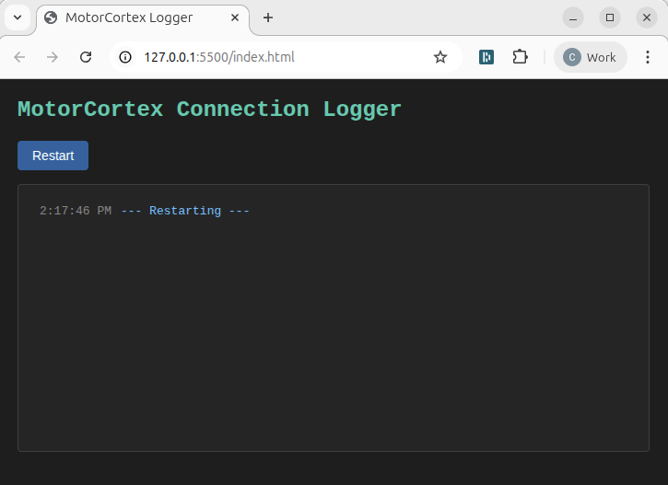Screen dimensions: 668x485
Task: Open the Chrome three-dot menu
Action: tap(648, 57)
